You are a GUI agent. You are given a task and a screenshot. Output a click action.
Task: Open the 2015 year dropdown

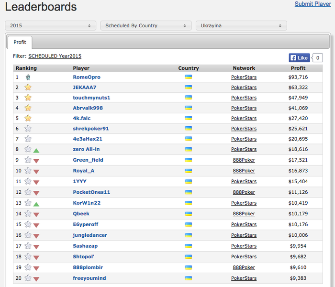tap(51, 26)
